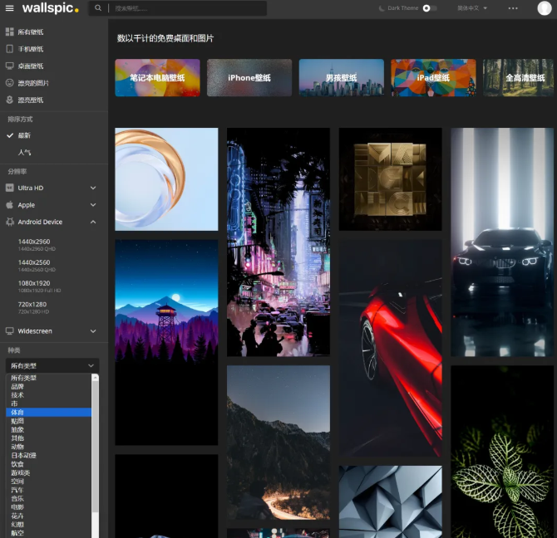
Task: Choose 其他 in the category list
Action: 49,438
